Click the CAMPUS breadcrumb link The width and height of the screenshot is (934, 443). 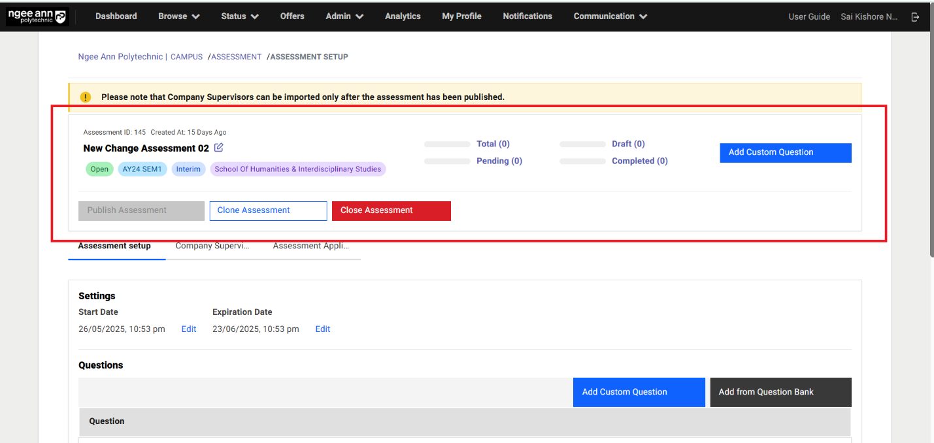pos(186,57)
